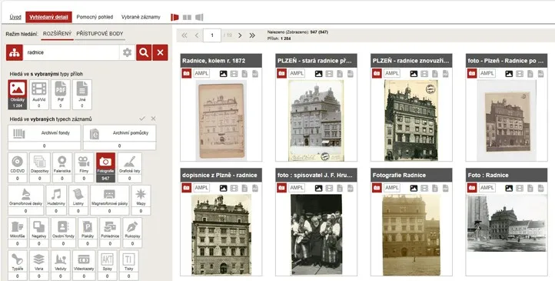Click image attachment icon on foto Plzeň Radnice po card
Viewport: 555px width, 281px height.
(509, 73)
